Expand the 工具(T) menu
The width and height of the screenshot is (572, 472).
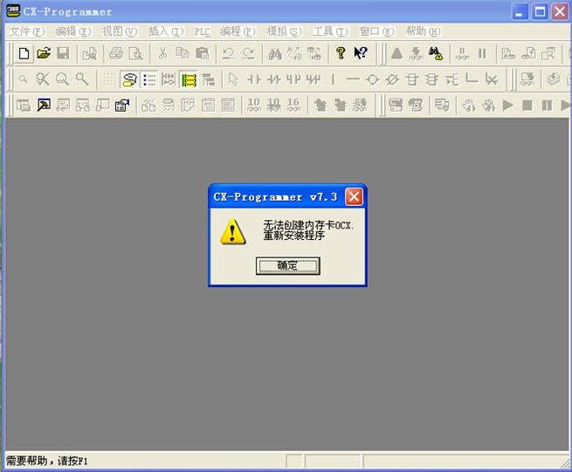tap(330, 31)
